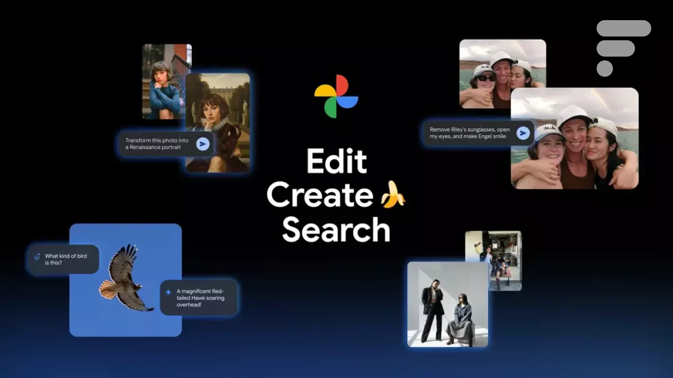Select studio photo of two people in coats
Viewport: 673px width, 378px height.
[447, 304]
